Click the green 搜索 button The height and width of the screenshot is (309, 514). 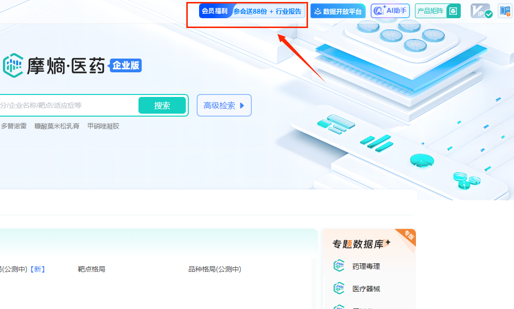coord(162,105)
